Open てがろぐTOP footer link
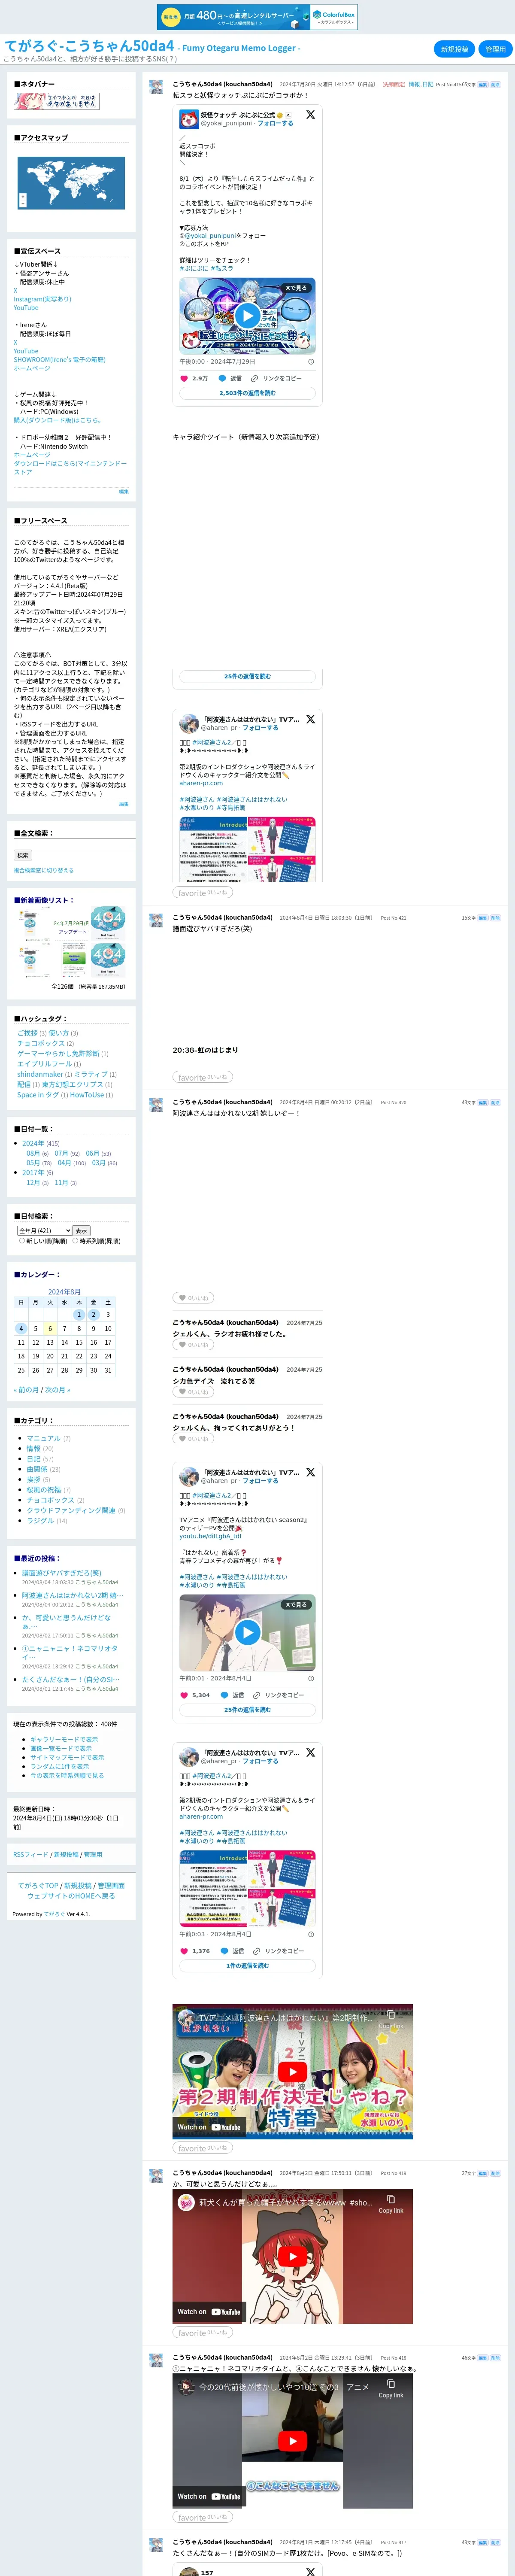The image size is (515, 2576). coord(38,1886)
